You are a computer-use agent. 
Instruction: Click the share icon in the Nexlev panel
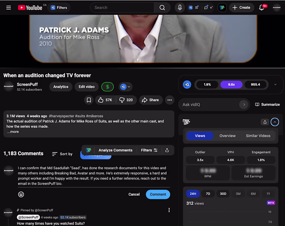pos(265,122)
